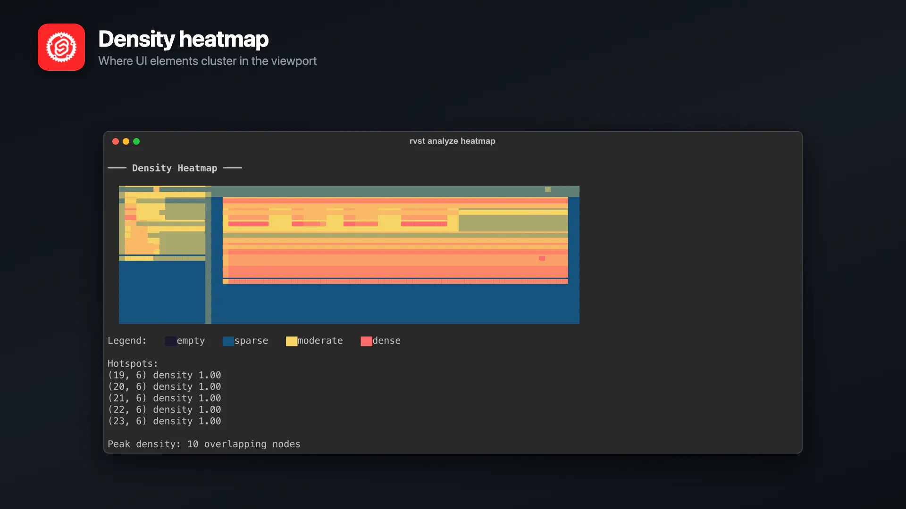Screen dimensions: 906x509
Task: Click the small yellow cell in heatmap top bar
Action: click(x=548, y=189)
